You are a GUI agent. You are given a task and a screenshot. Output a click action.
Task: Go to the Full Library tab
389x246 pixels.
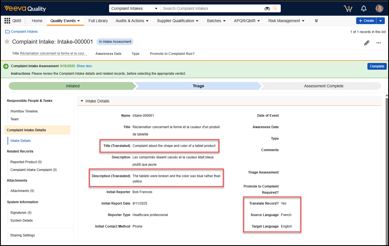click(98, 21)
